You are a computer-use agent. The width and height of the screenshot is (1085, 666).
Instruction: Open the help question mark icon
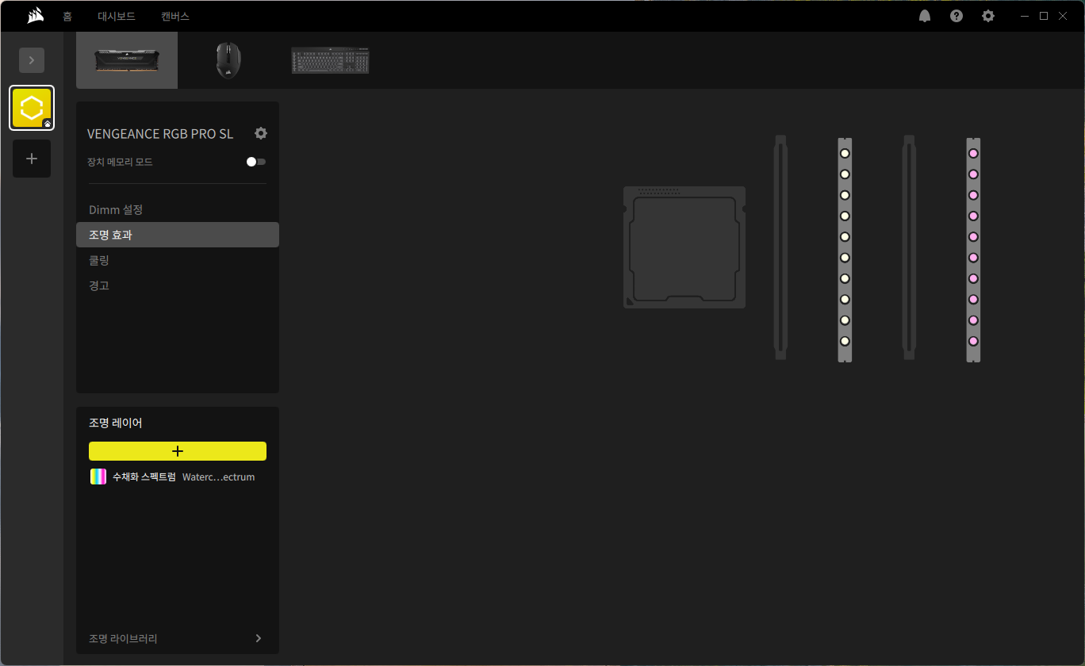coord(957,16)
